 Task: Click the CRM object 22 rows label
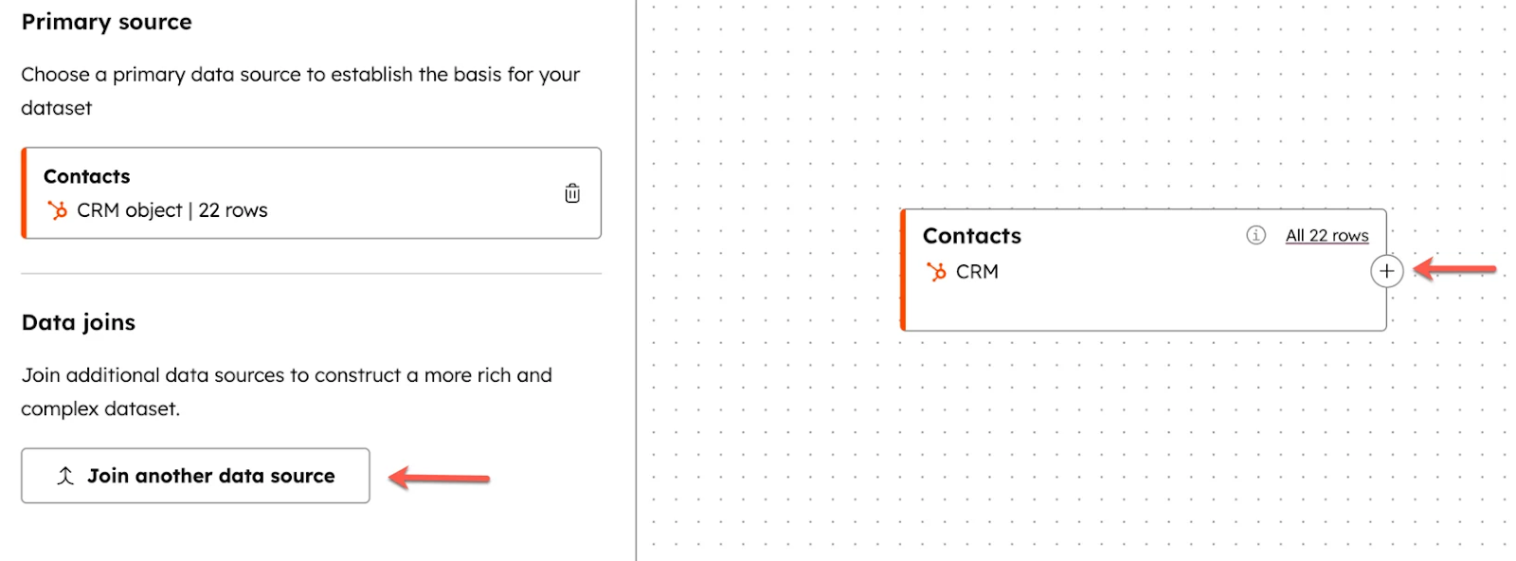point(172,210)
